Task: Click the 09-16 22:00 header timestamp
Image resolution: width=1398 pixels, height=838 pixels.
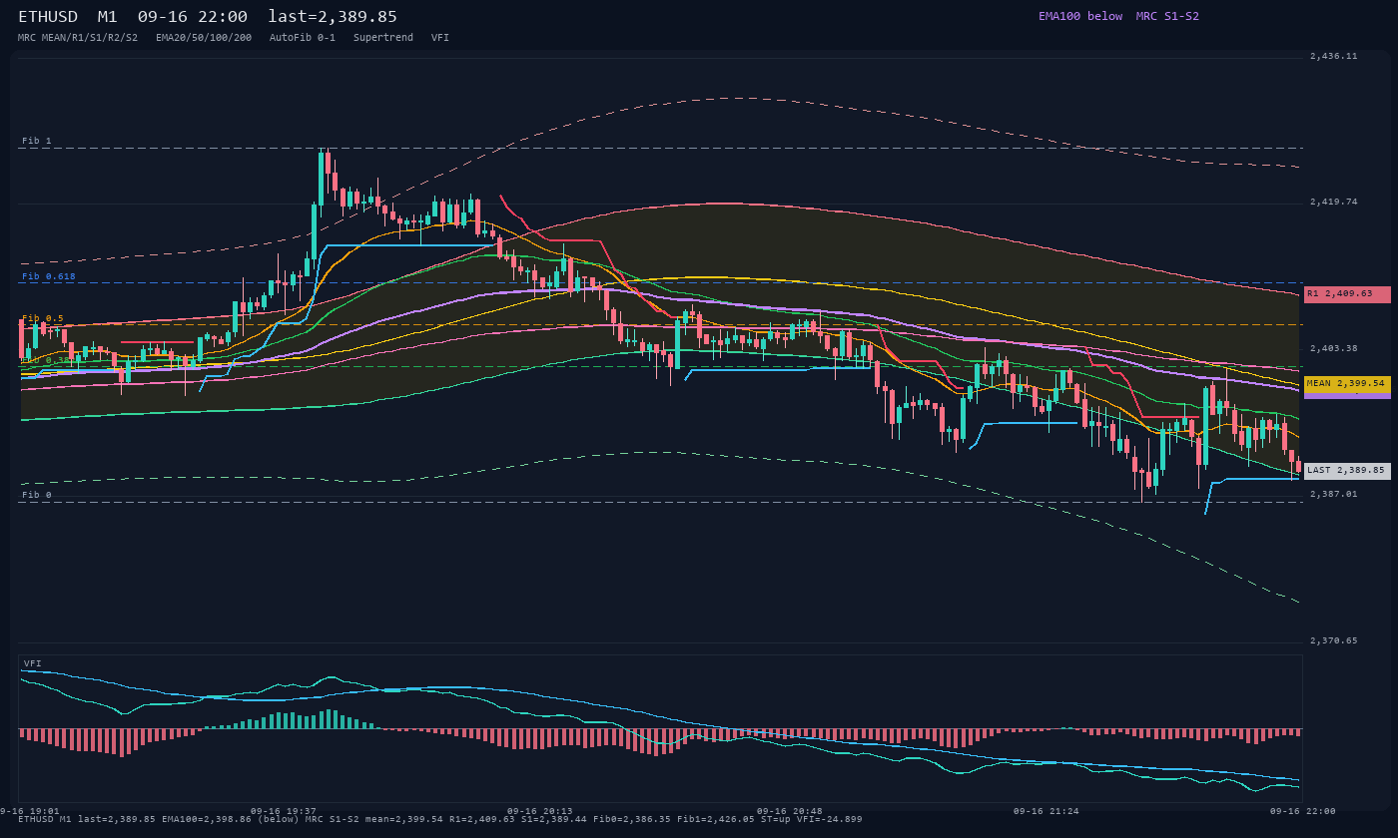Action: (x=193, y=17)
